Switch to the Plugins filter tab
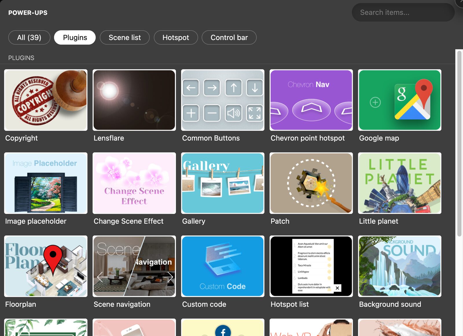The height and width of the screenshot is (336, 463). (75, 38)
